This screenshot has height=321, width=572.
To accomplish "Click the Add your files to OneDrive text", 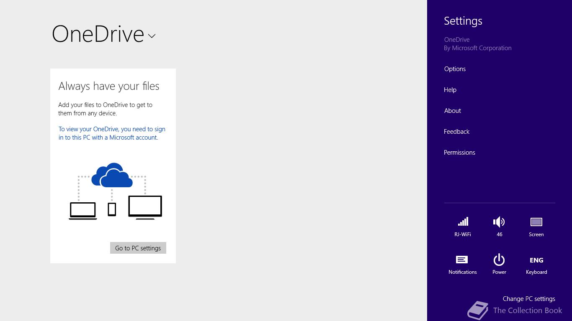I will [106, 109].
